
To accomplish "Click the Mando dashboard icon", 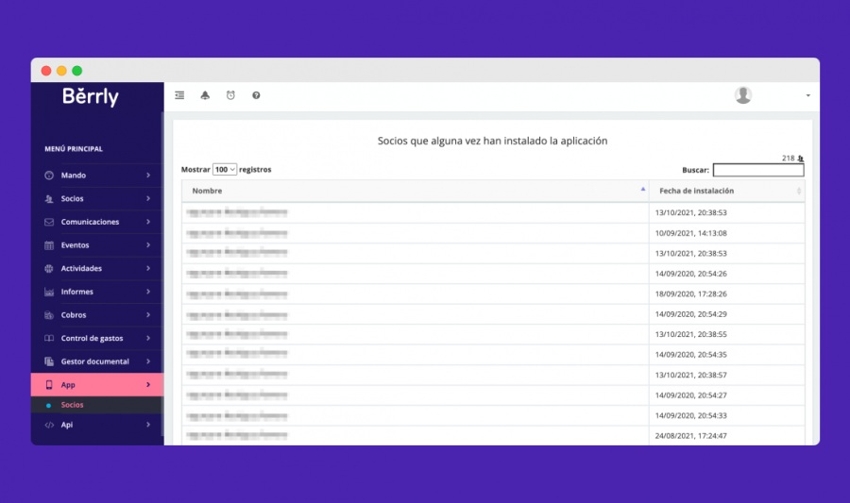I will pos(49,176).
